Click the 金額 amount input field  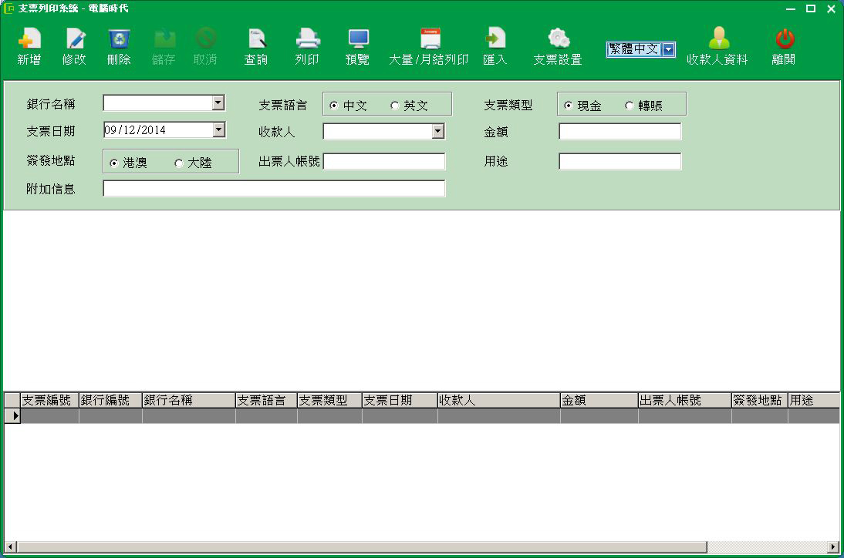pyautogui.click(x=619, y=132)
